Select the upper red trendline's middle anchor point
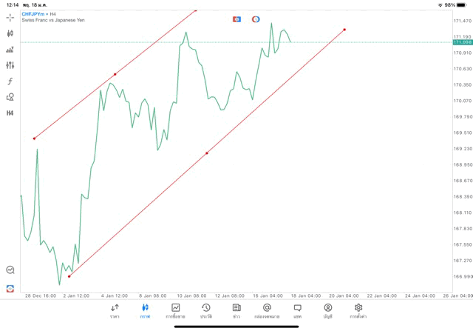The image size is (473, 331). 115,74
